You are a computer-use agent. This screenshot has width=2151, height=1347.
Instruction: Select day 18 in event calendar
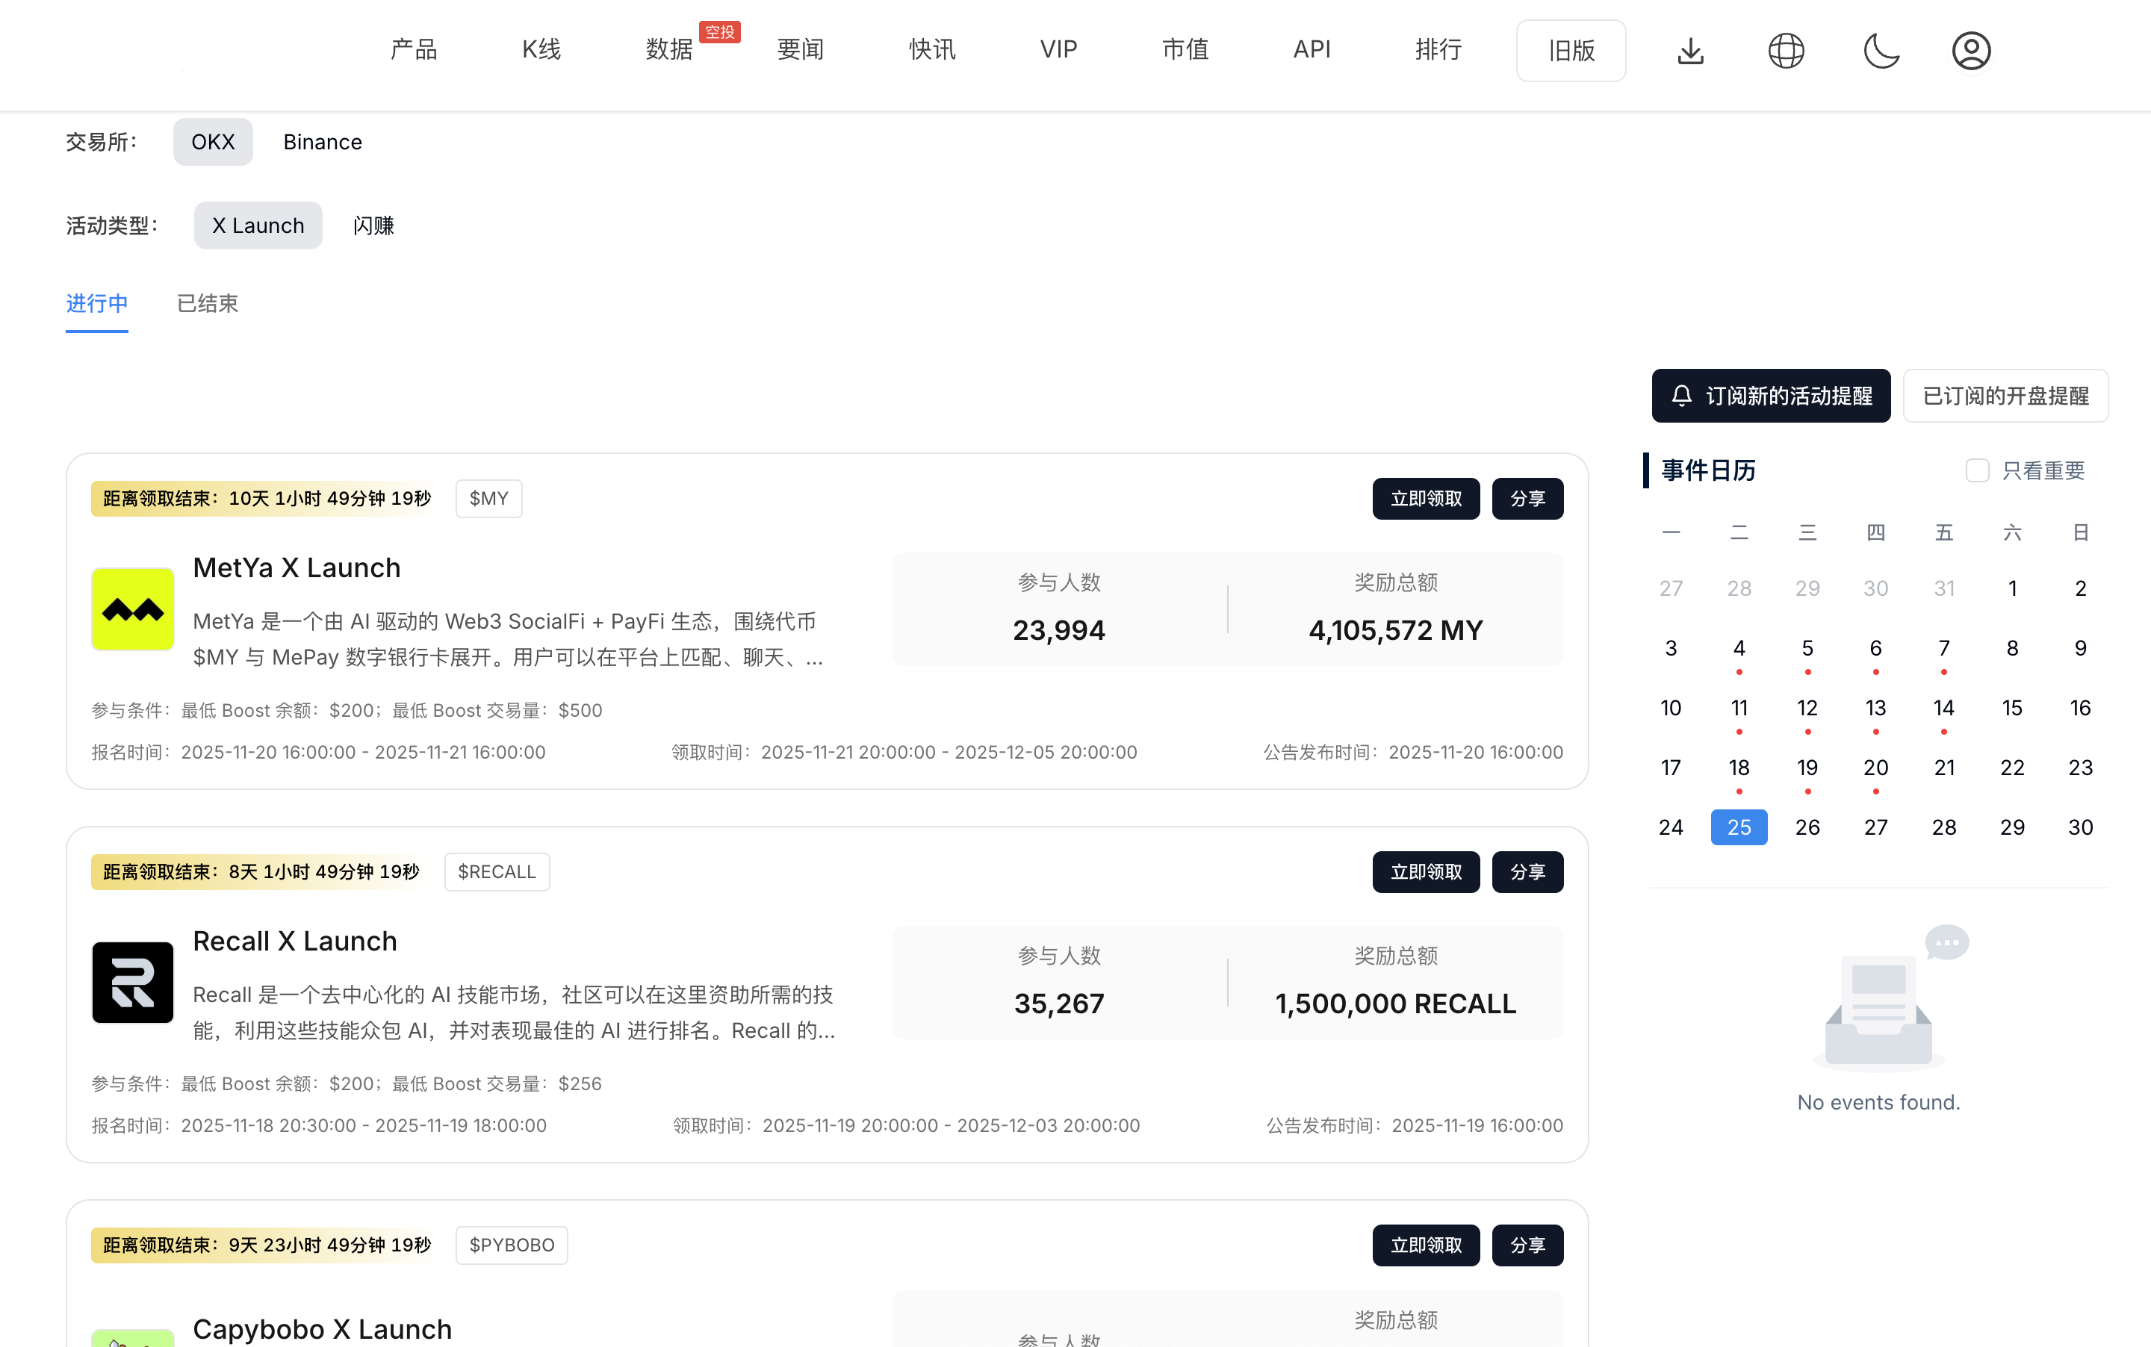click(x=1739, y=768)
